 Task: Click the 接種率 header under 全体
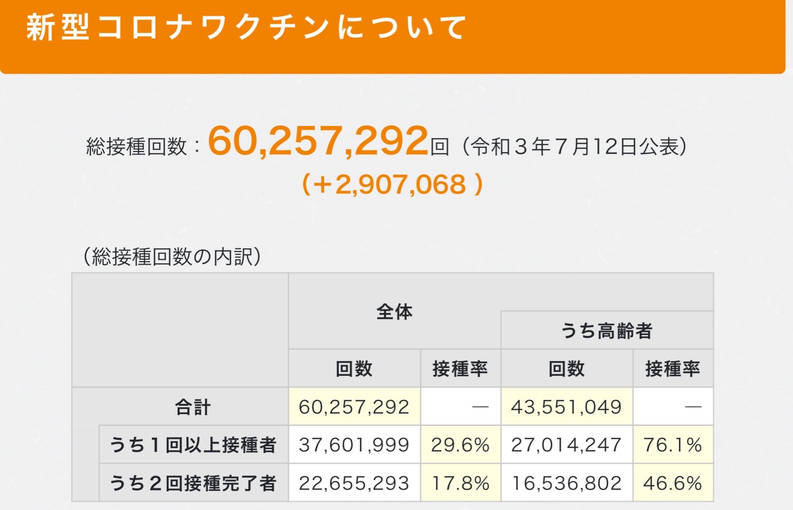coord(460,368)
